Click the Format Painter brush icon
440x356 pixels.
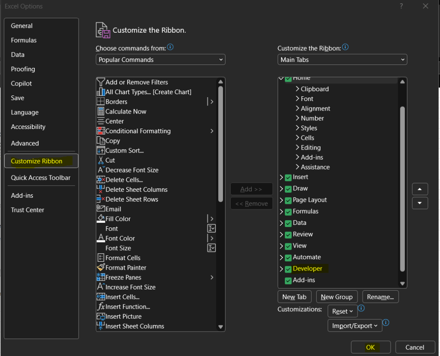coord(101,267)
